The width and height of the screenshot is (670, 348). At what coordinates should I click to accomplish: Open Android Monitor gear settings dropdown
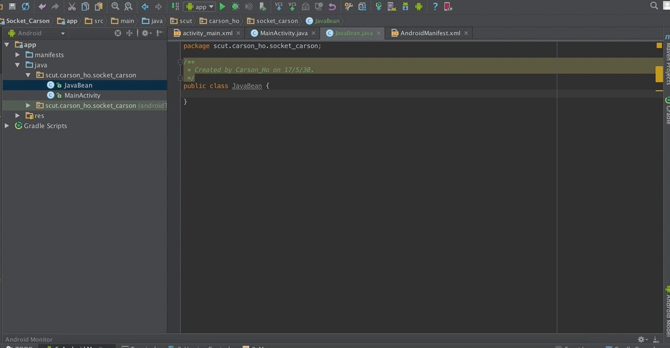click(643, 339)
